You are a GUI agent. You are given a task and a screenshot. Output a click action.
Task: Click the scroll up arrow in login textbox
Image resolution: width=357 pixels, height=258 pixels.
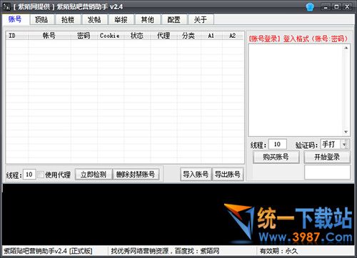(346, 48)
